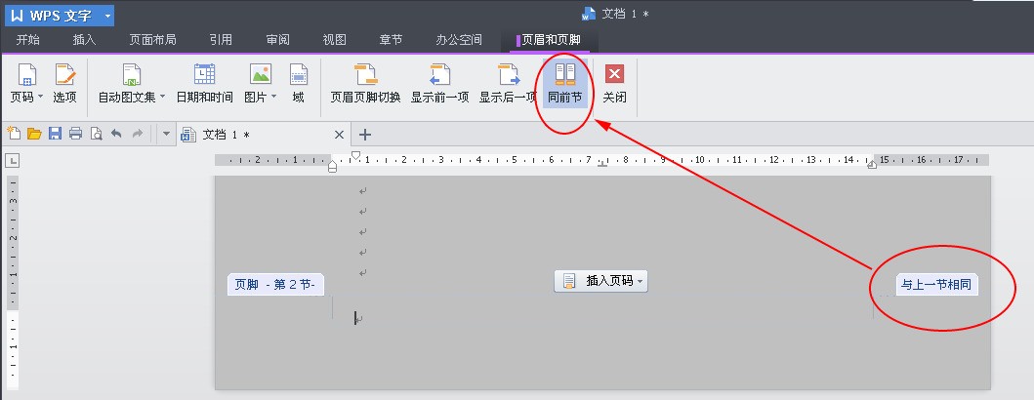Click the Save icon in quick toolbar
Viewport: 1034px width, 400px height.
(55, 134)
